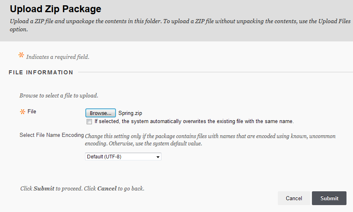Click the File field label
Screen dimensions: 353x212
pyautogui.click(x=32, y=112)
